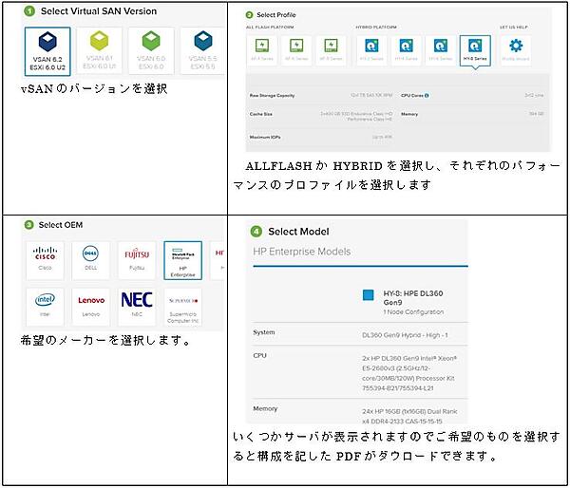Click the 'Select Virtual SAN Version' heading
The height and width of the screenshot is (488, 570).
click(99, 11)
